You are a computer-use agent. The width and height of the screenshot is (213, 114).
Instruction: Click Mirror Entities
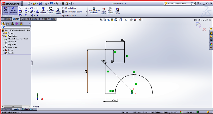(x=69, y=8)
